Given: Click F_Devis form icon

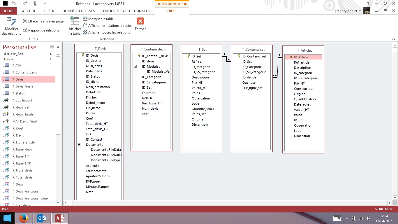Looking at the screenshot, I should pos(6,184).
